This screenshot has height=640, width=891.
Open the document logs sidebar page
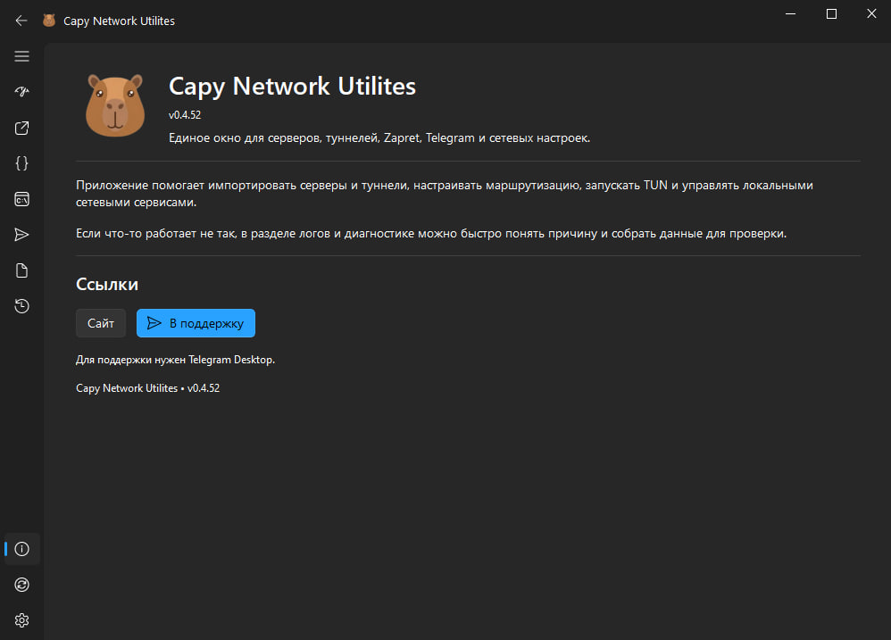pyautogui.click(x=21, y=270)
